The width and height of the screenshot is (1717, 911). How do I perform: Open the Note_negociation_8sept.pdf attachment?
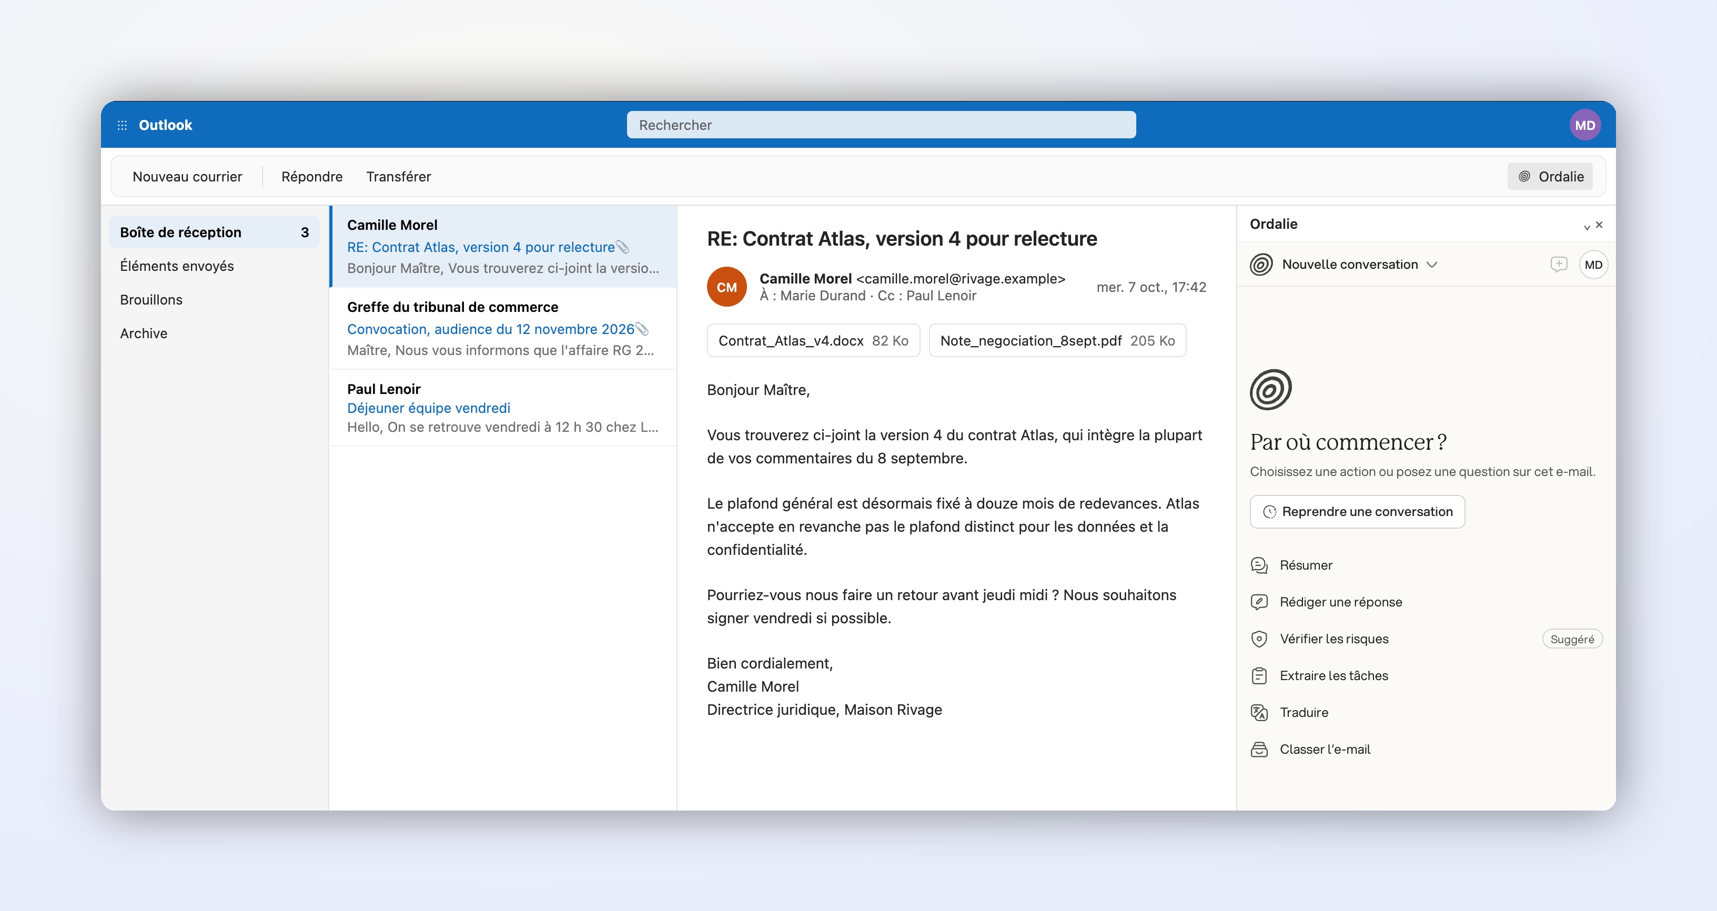point(1057,340)
